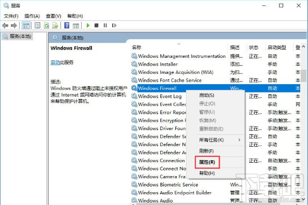This screenshot has width=308, height=205.
Task: Sort by 描述 column header
Action: tap(235, 48)
